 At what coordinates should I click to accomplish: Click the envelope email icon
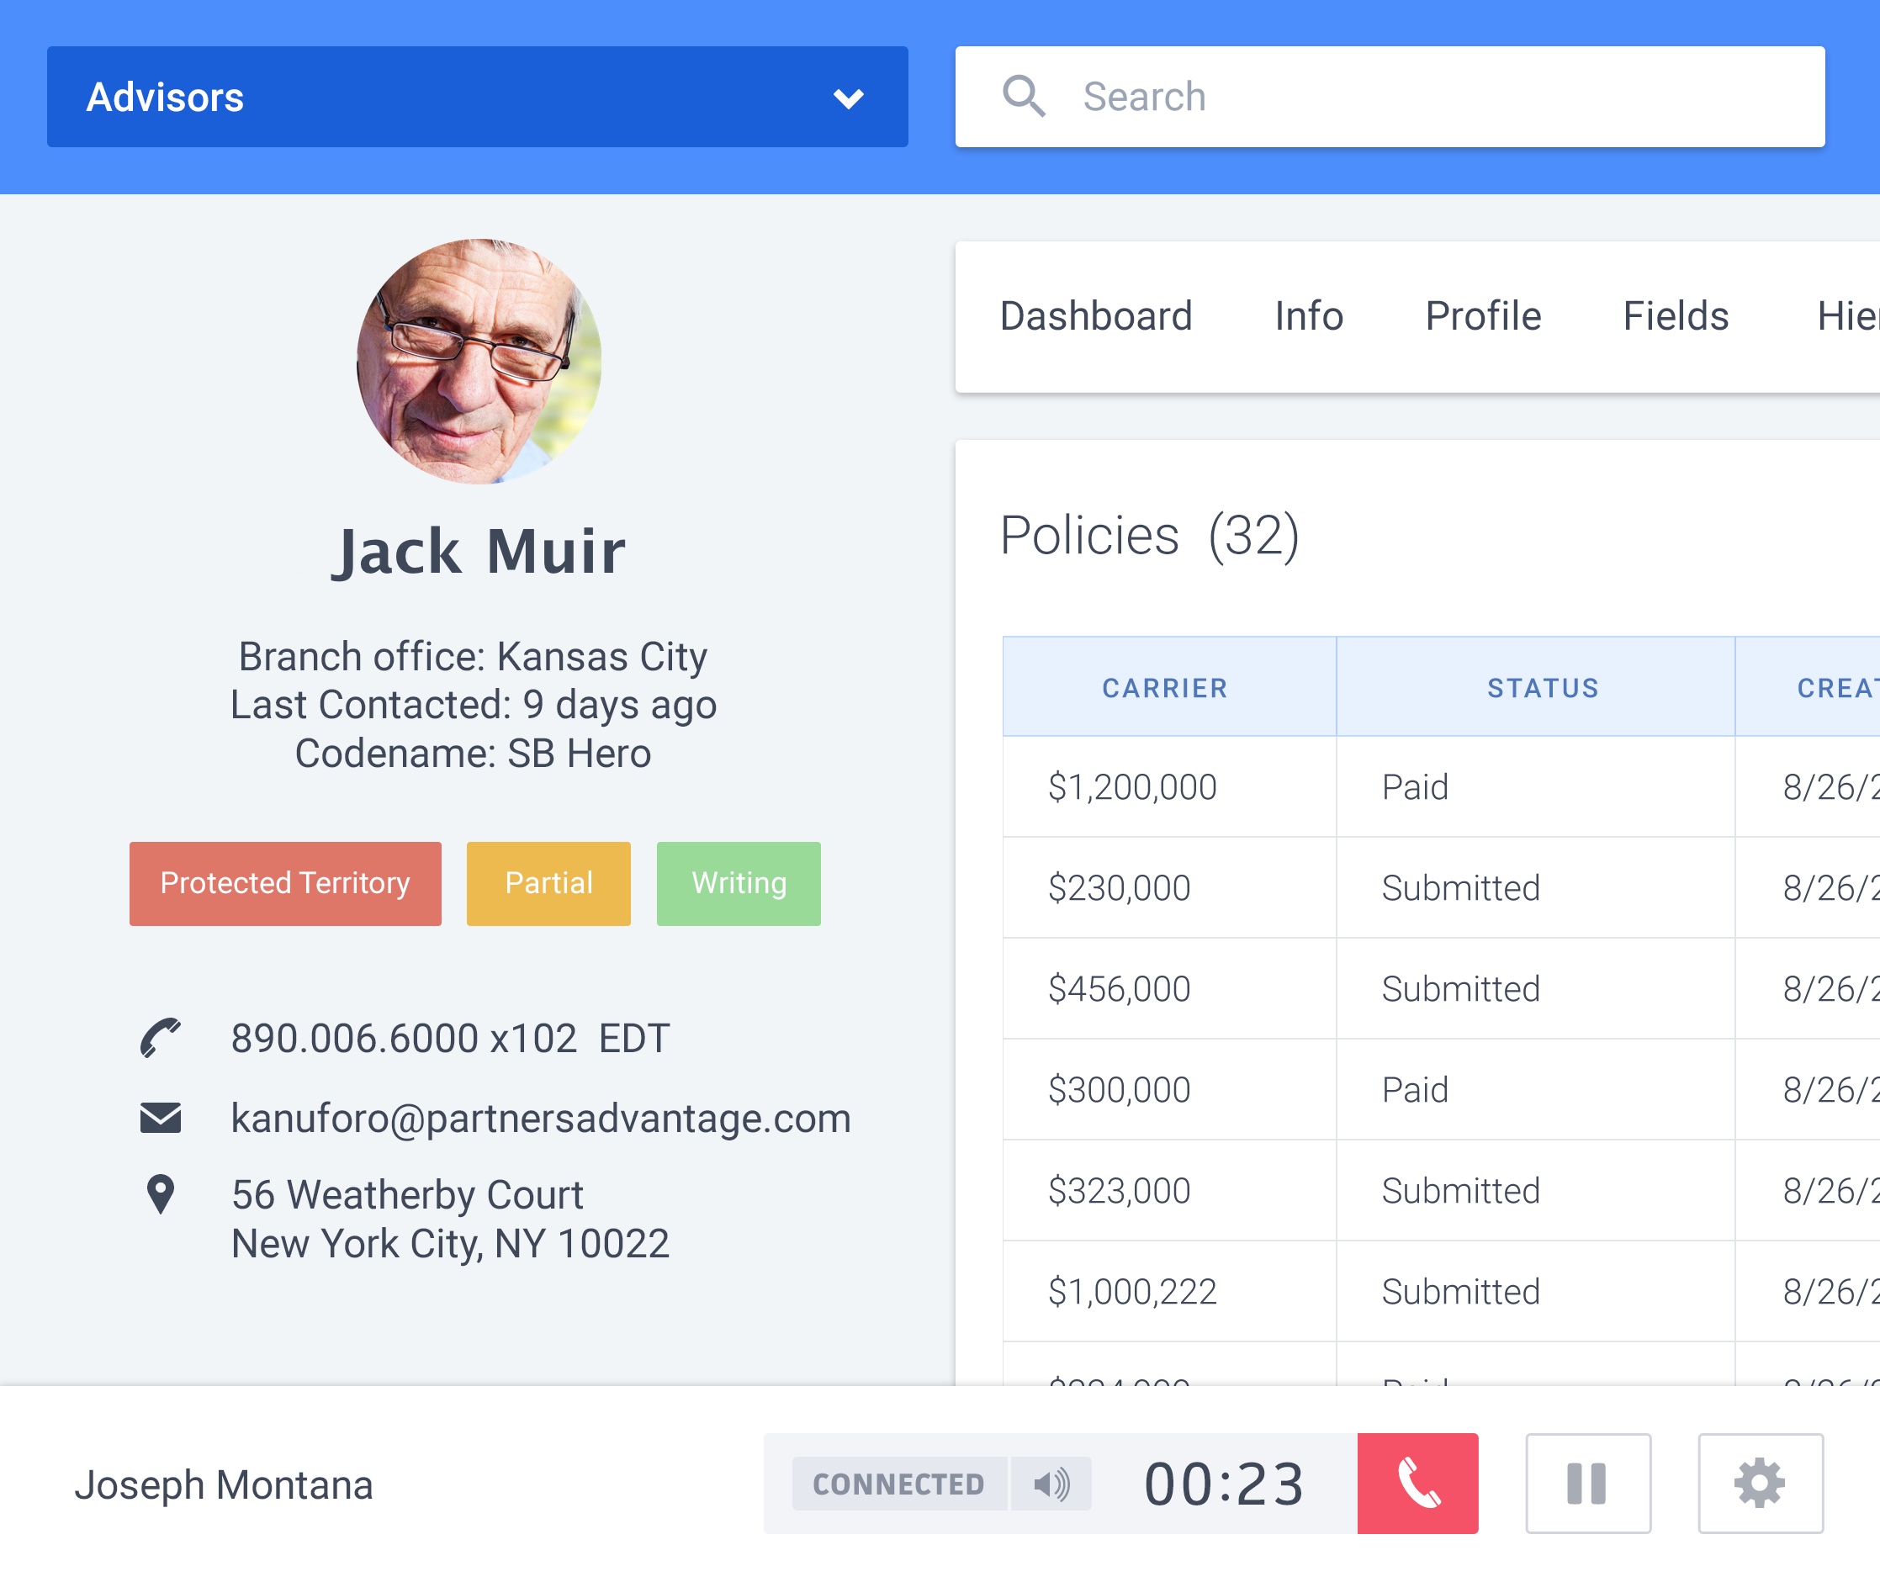[161, 1118]
